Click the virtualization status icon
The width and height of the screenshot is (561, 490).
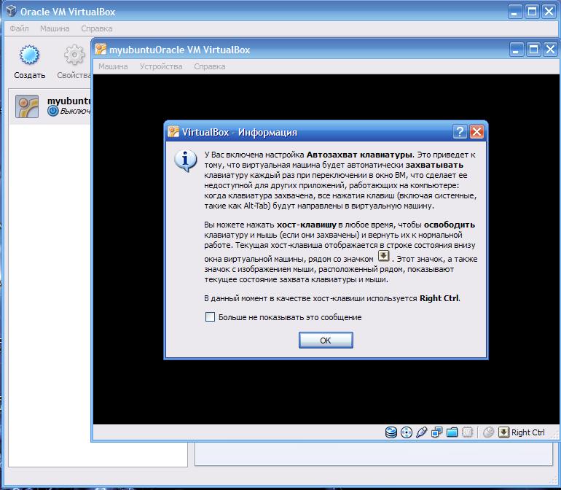click(x=467, y=432)
